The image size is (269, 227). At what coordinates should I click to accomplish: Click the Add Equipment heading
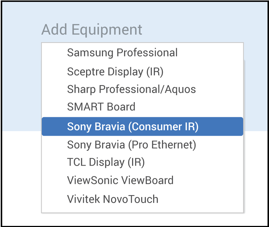click(92, 29)
